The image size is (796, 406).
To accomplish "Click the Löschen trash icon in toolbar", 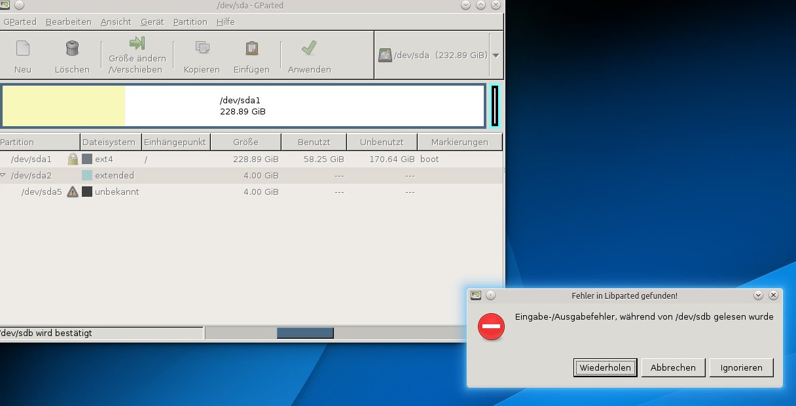I will 72,48.
